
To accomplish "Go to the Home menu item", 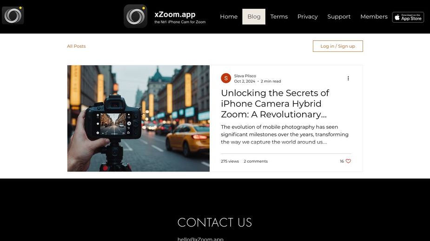I will coord(229,17).
